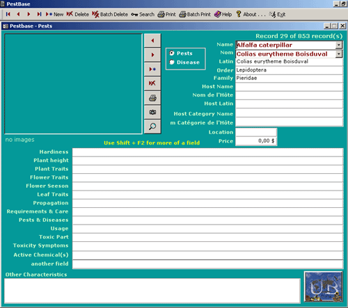Open the Nom dropdown list

339,54
